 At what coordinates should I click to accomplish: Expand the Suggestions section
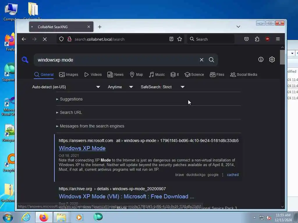69,99
